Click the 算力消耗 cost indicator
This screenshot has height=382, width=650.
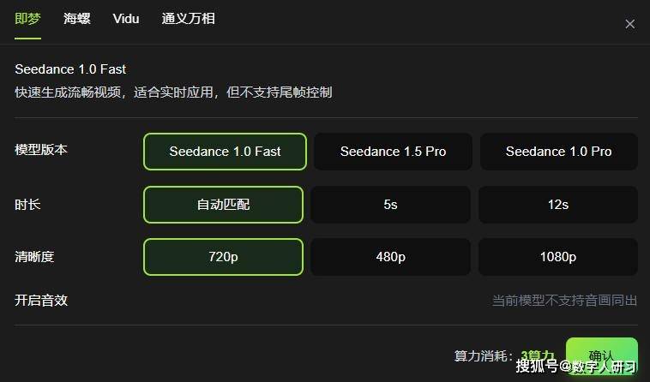click(484, 355)
